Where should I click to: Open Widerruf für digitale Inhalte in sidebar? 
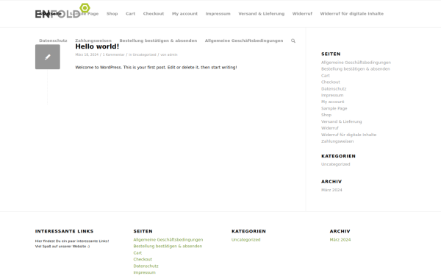click(x=348, y=135)
